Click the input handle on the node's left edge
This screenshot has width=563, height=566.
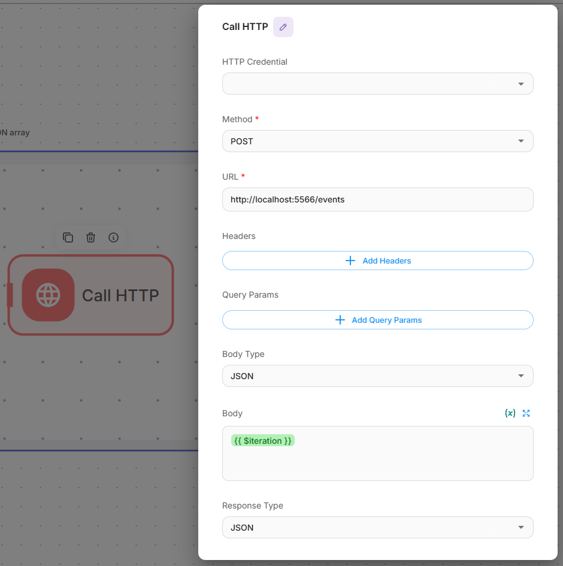click(10, 295)
